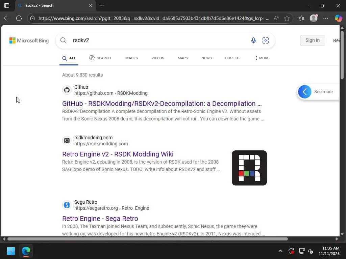Click the search magnifier icon in Bing box
Viewport: 346px width, 259px height.
[x=63, y=40]
